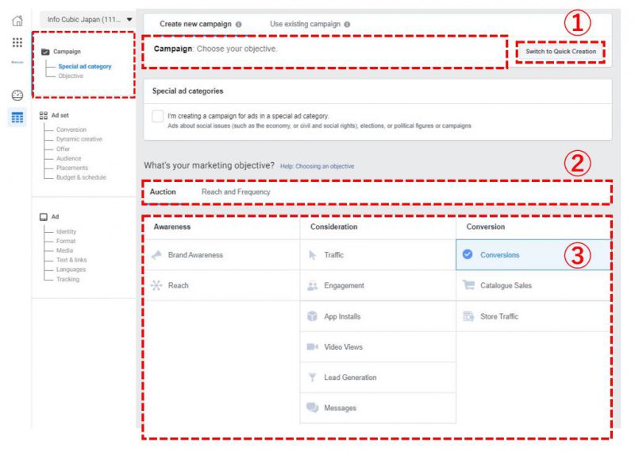
Task: Go to Audience in the Ad set tree
Action: click(x=70, y=158)
